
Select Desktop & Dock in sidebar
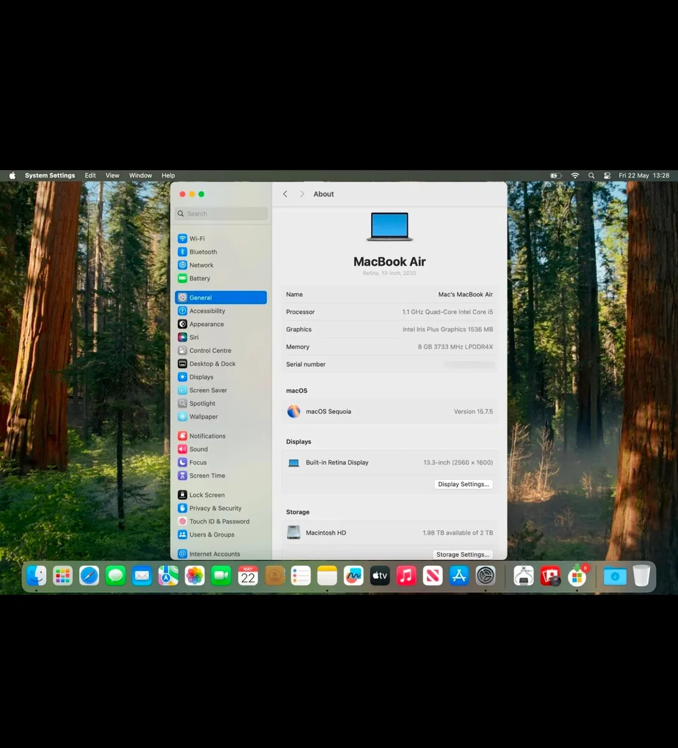pos(221,364)
